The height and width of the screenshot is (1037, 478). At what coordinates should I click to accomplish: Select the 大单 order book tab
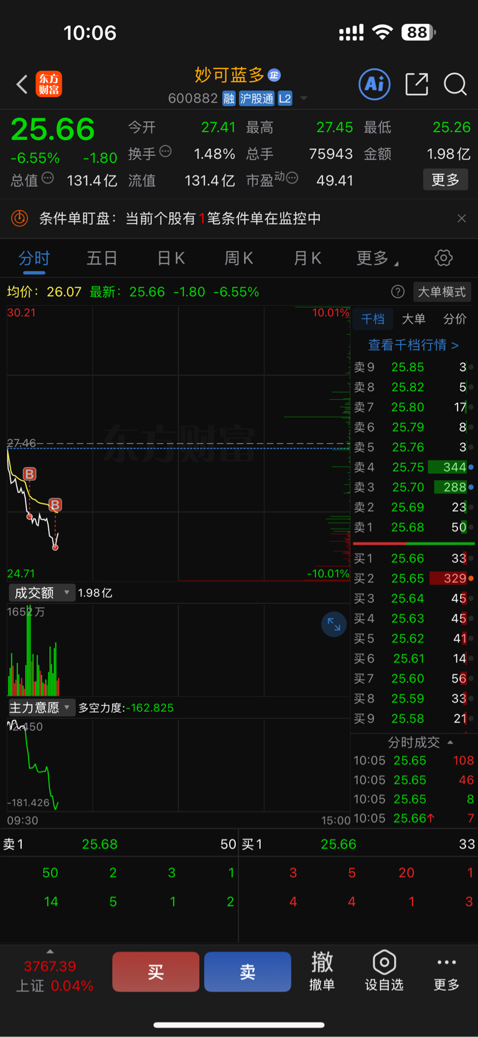click(413, 319)
